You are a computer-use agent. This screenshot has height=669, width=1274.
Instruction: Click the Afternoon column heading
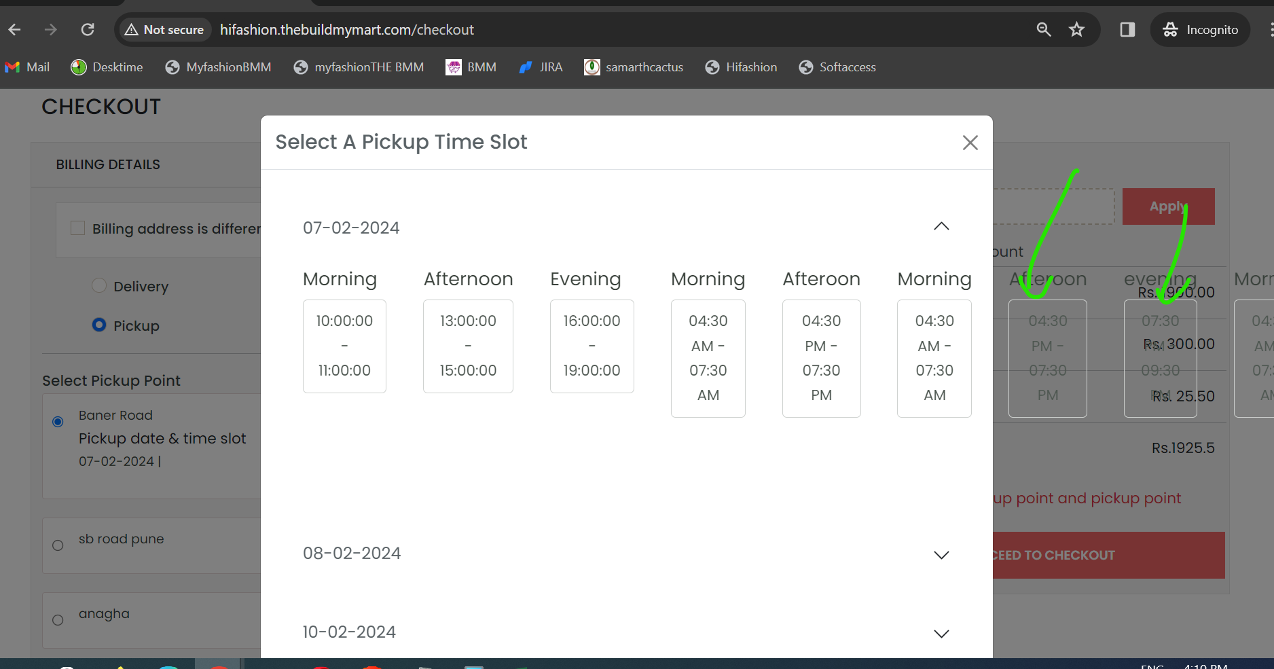pyautogui.click(x=469, y=279)
